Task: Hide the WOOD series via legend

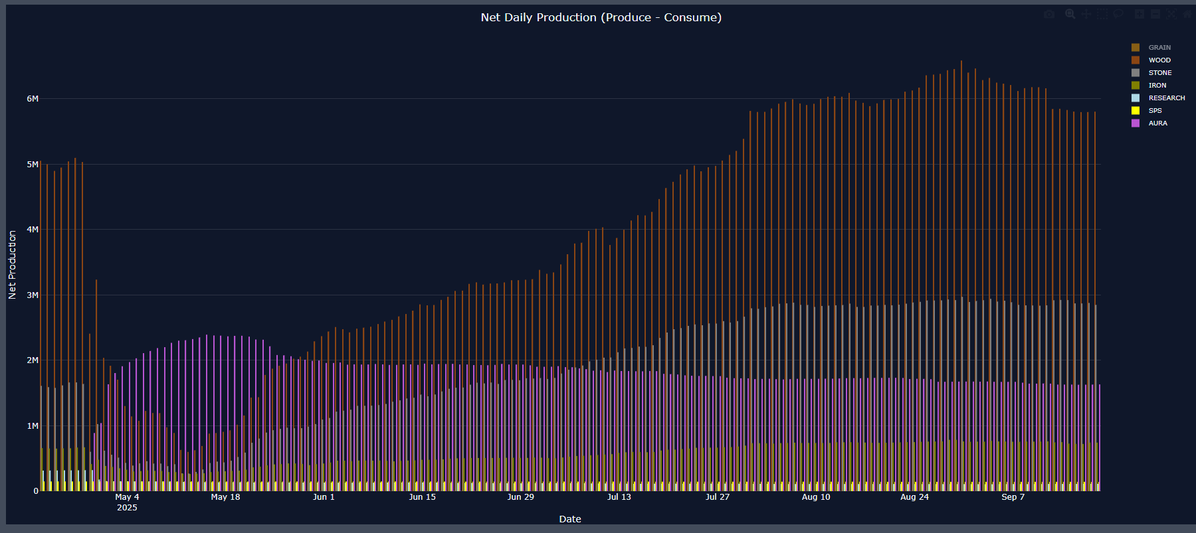Action: 1159,60
